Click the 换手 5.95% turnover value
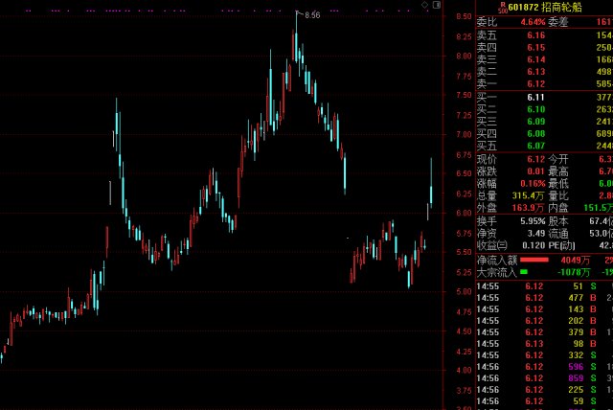This screenshot has height=410, width=613. (533, 221)
